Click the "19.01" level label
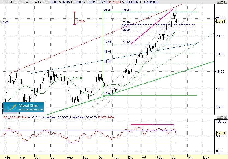This screenshot has width=228, height=159. [107, 51]
